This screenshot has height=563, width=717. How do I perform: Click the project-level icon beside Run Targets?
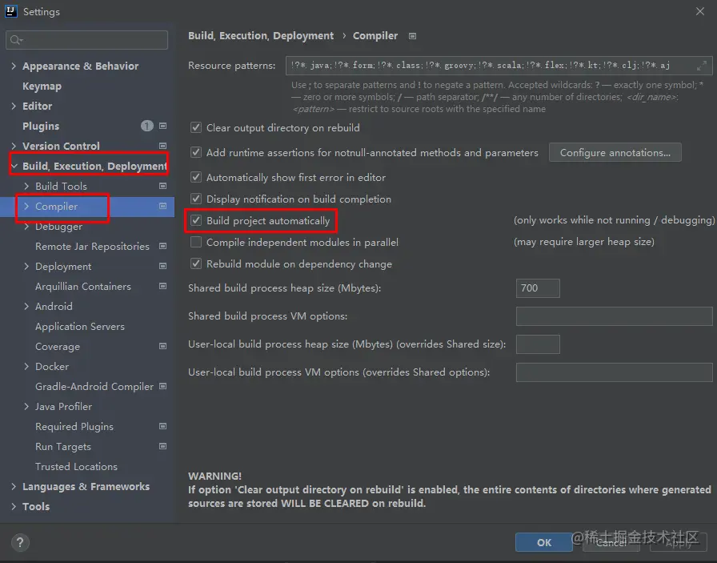162,446
